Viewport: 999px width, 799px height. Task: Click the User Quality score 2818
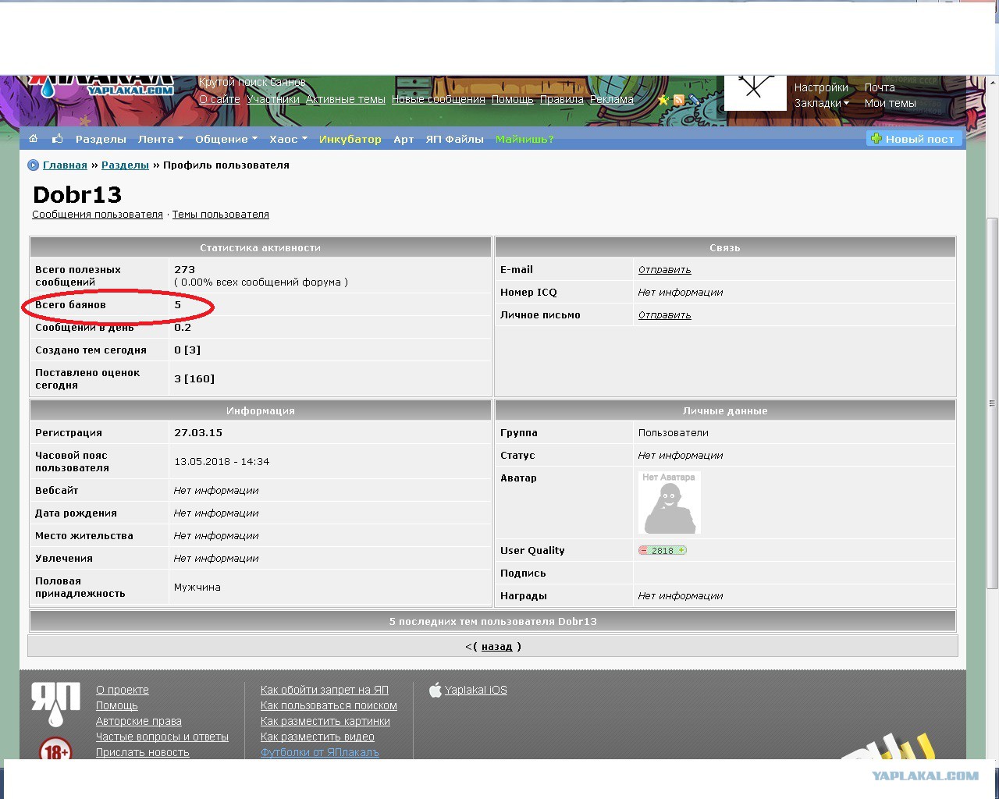pyautogui.click(x=663, y=551)
